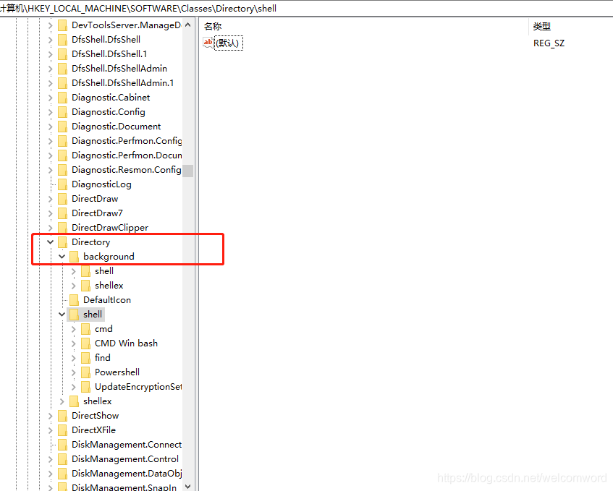This screenshot has width=613, height=491.
Task: Expand the CMD Win bash key
Action: (74, 343)
